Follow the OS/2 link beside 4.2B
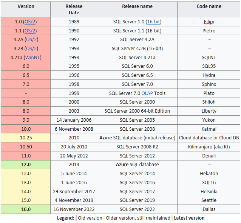This screenshot has width=241, height=223. tap(31, 49)
